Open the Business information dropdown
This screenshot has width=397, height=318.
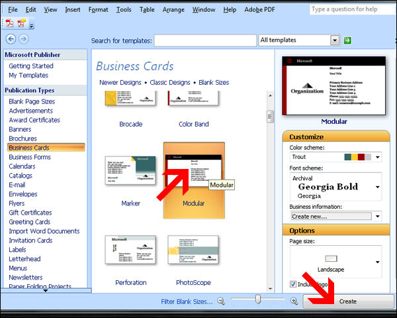coord(378,217)
